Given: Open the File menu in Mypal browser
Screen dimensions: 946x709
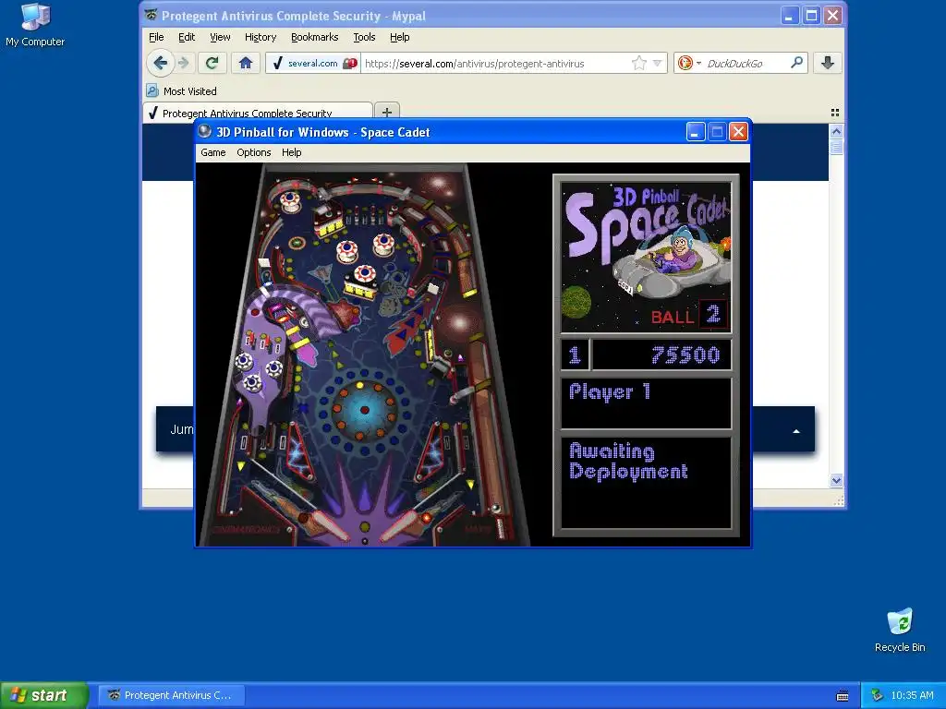Looking at the screenshot, I should point(156,37).
